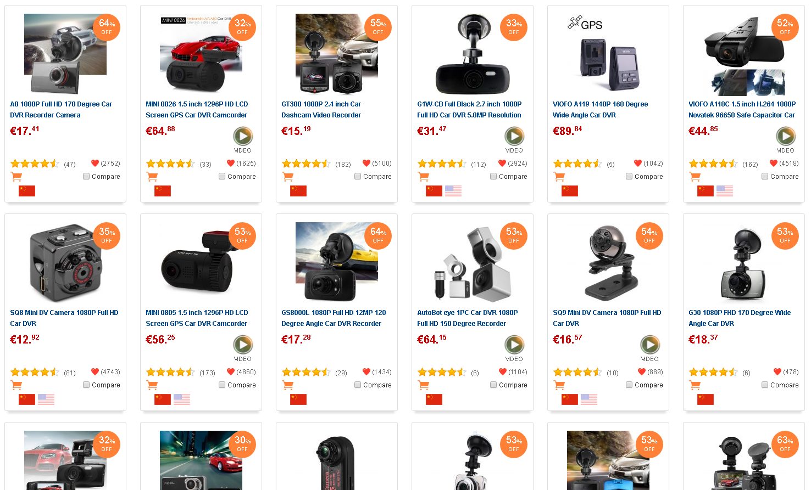Click US flag under G1W-CB DVR

(x=453, y=191)
